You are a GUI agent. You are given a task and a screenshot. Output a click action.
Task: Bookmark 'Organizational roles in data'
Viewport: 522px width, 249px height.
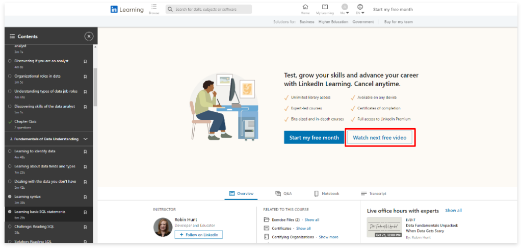(x=85, y=77)
